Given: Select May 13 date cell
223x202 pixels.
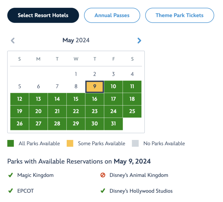Looking at the screenshot, I should click(x=39, y=99).
